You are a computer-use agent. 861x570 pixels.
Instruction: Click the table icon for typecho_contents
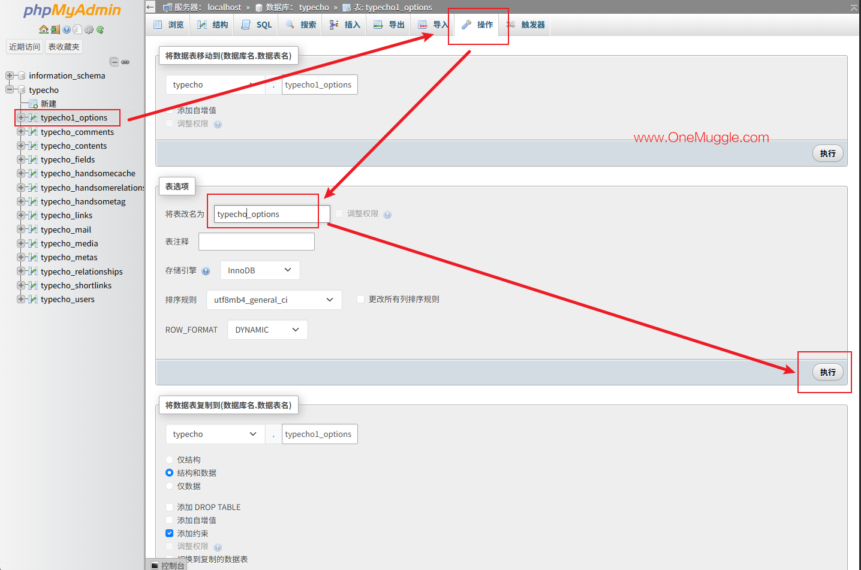coord(34,146)
